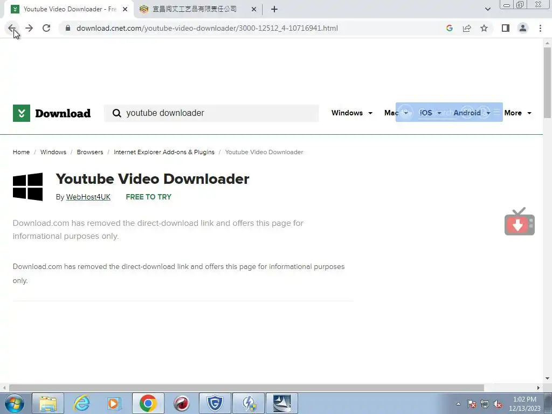Reload the page with the refresh icon
The height and width of the screenshot is (414, 552).
[x=46, y=28]
